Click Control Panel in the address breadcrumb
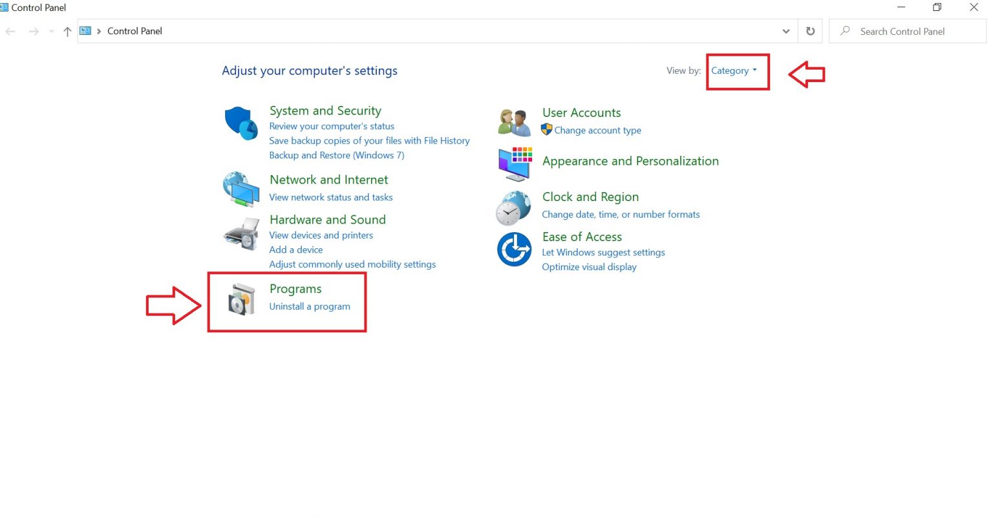 click(134, 31)
